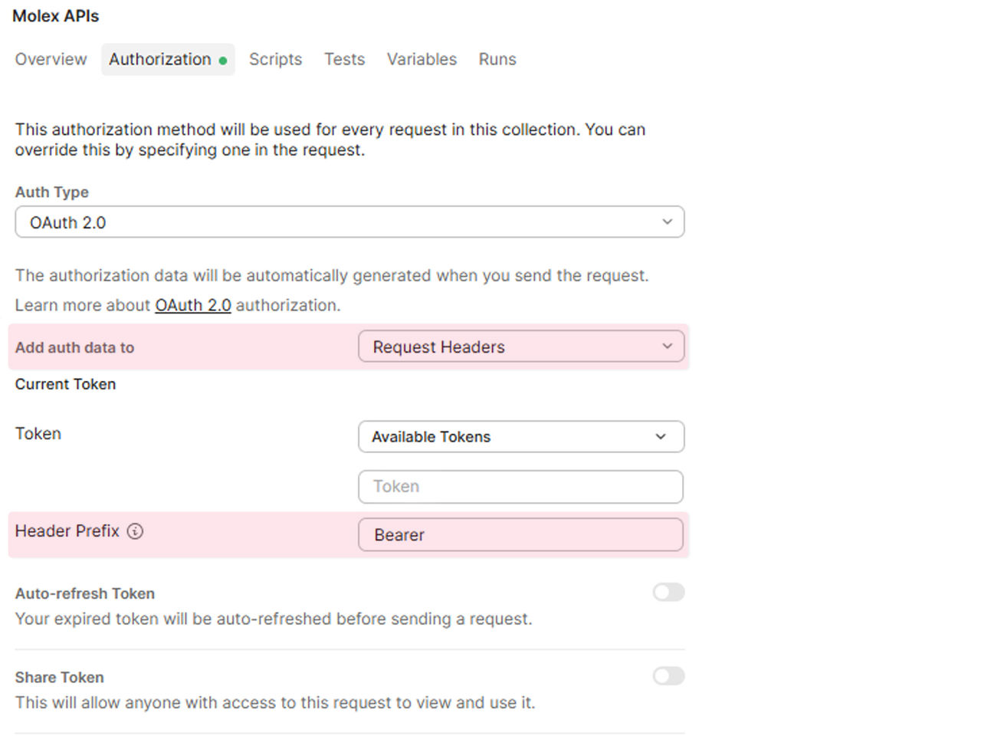Go to the Tests tab

[x=344, y=59]
